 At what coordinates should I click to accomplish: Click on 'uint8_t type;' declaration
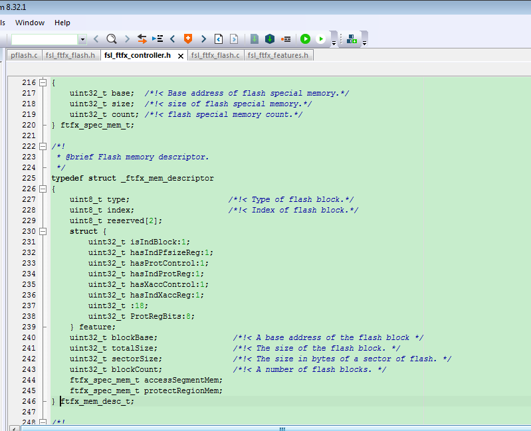click(100, 200)
